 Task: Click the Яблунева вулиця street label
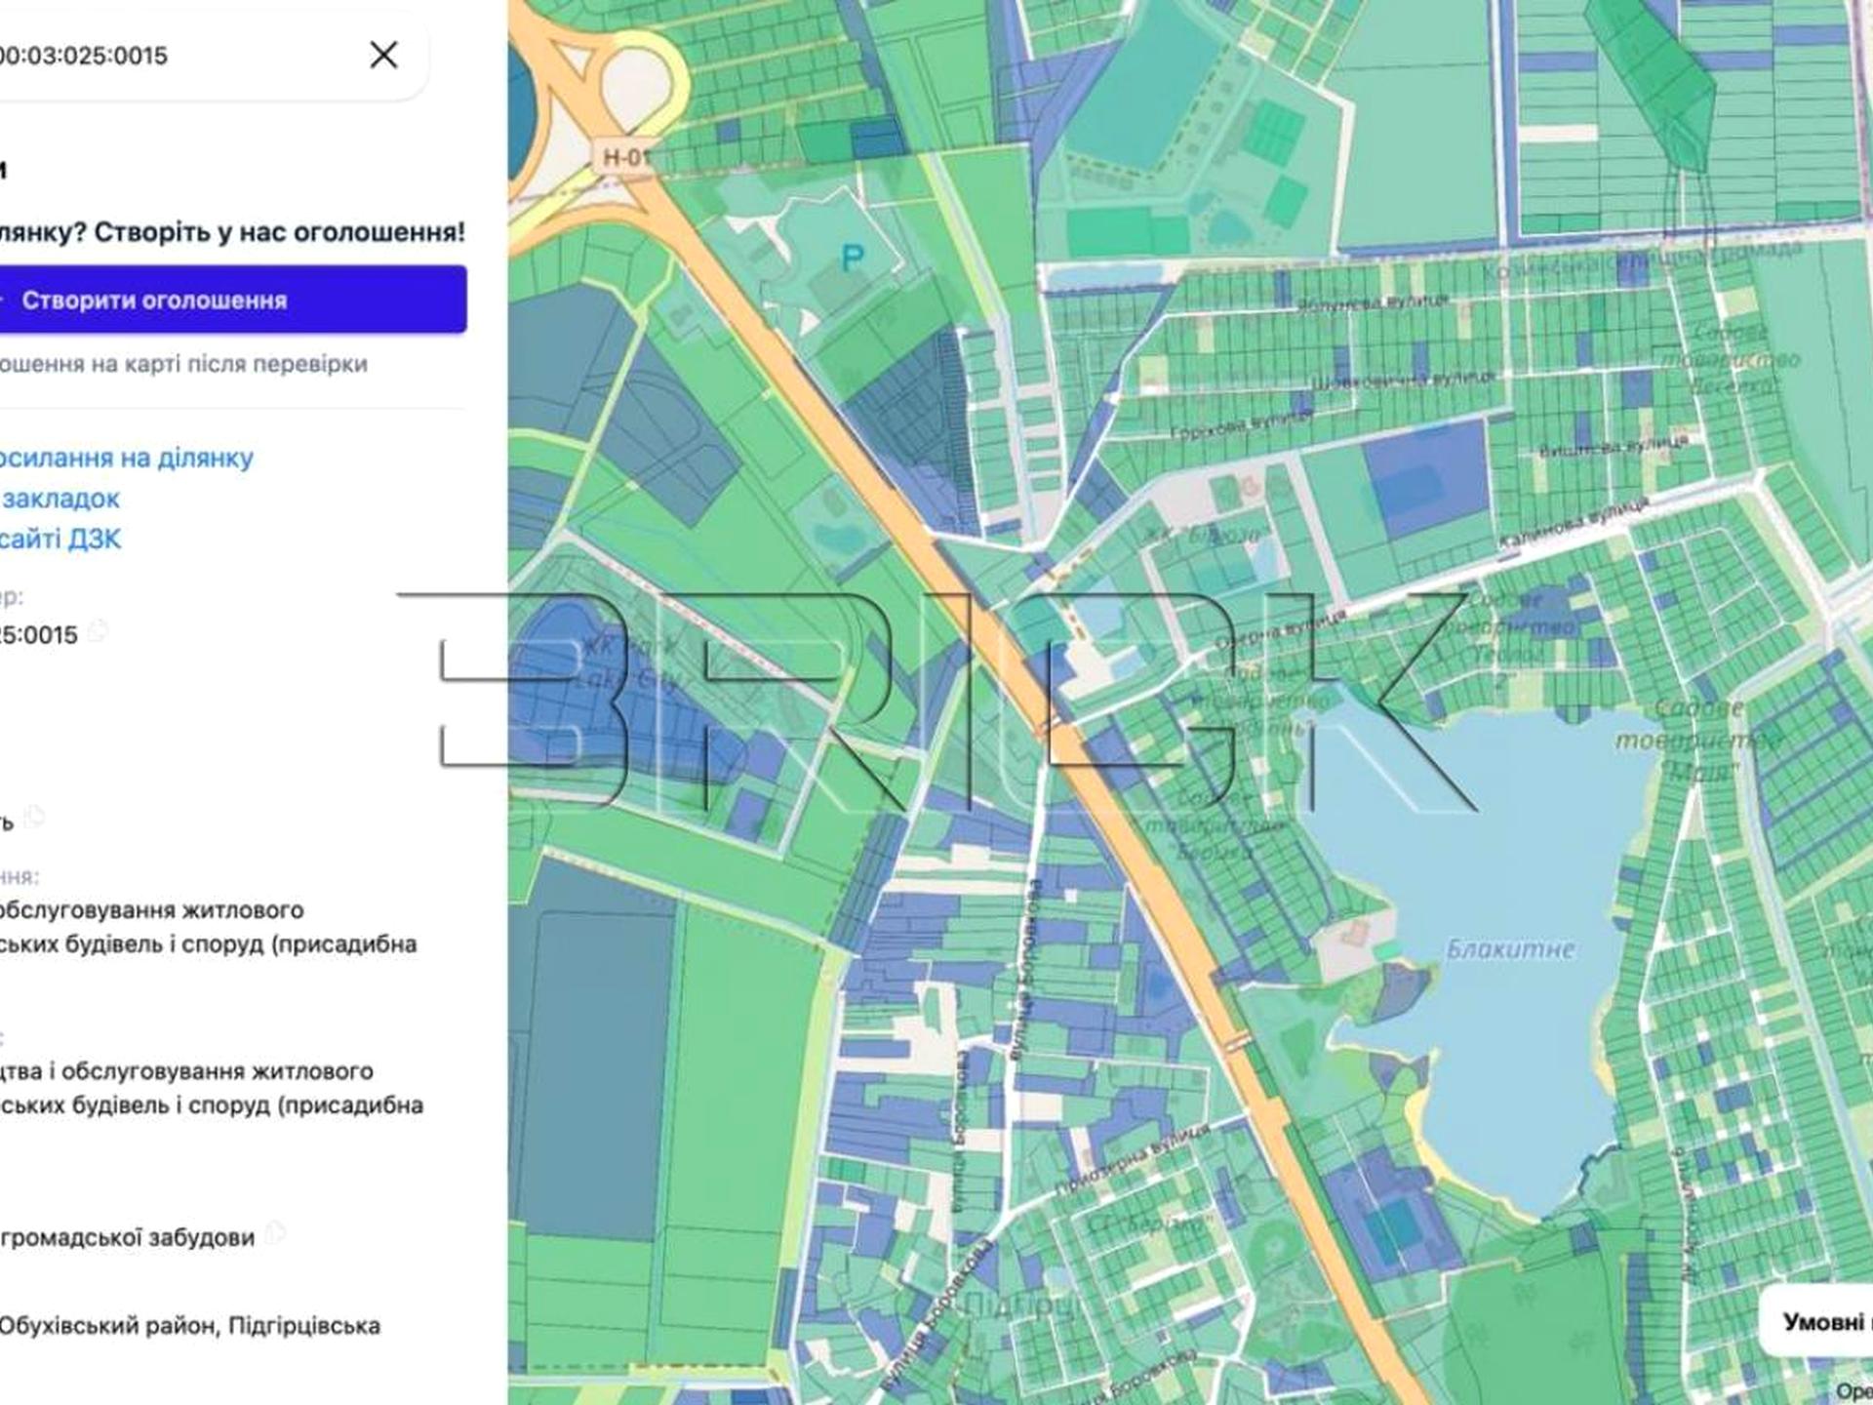pyautogui.click(x=1373, y=303)
